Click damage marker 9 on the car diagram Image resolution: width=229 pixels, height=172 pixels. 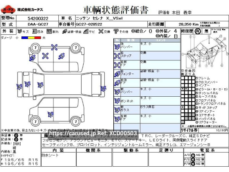pos(50,115)
